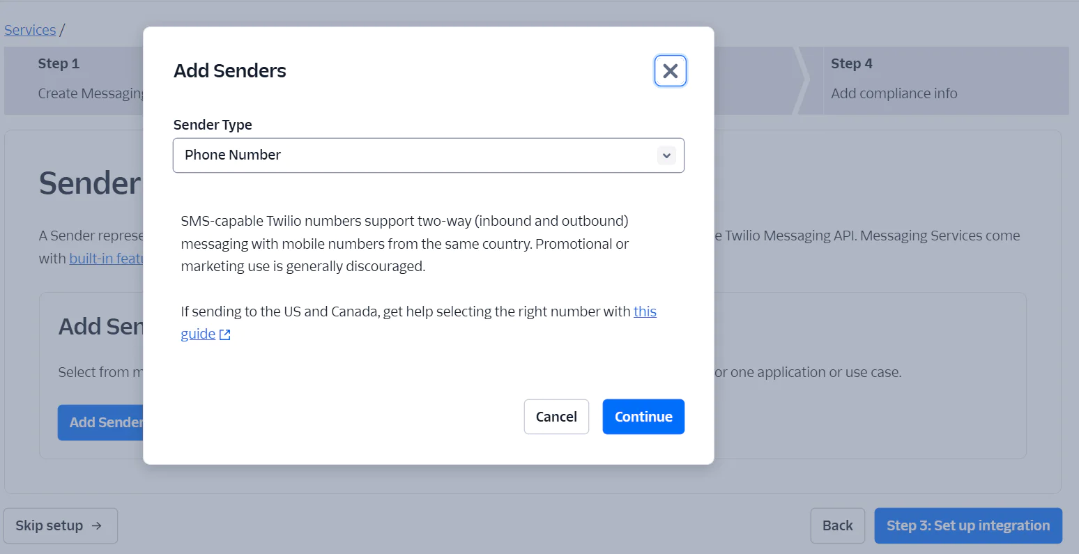The height and width of the screenshot is (554, 1079).
Task: Close the Add Senders dialog with X
Action: click(x=670, y=71)
